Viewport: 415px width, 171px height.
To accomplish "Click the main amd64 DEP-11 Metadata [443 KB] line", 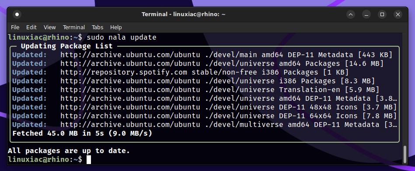I will point(202,55).
